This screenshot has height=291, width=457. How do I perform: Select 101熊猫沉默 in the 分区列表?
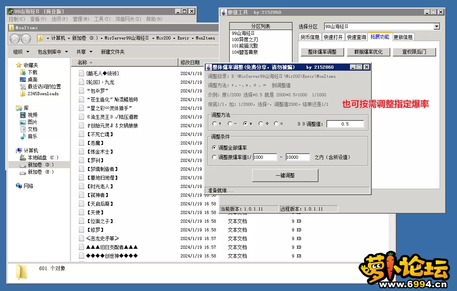click(x=245, y=46)
